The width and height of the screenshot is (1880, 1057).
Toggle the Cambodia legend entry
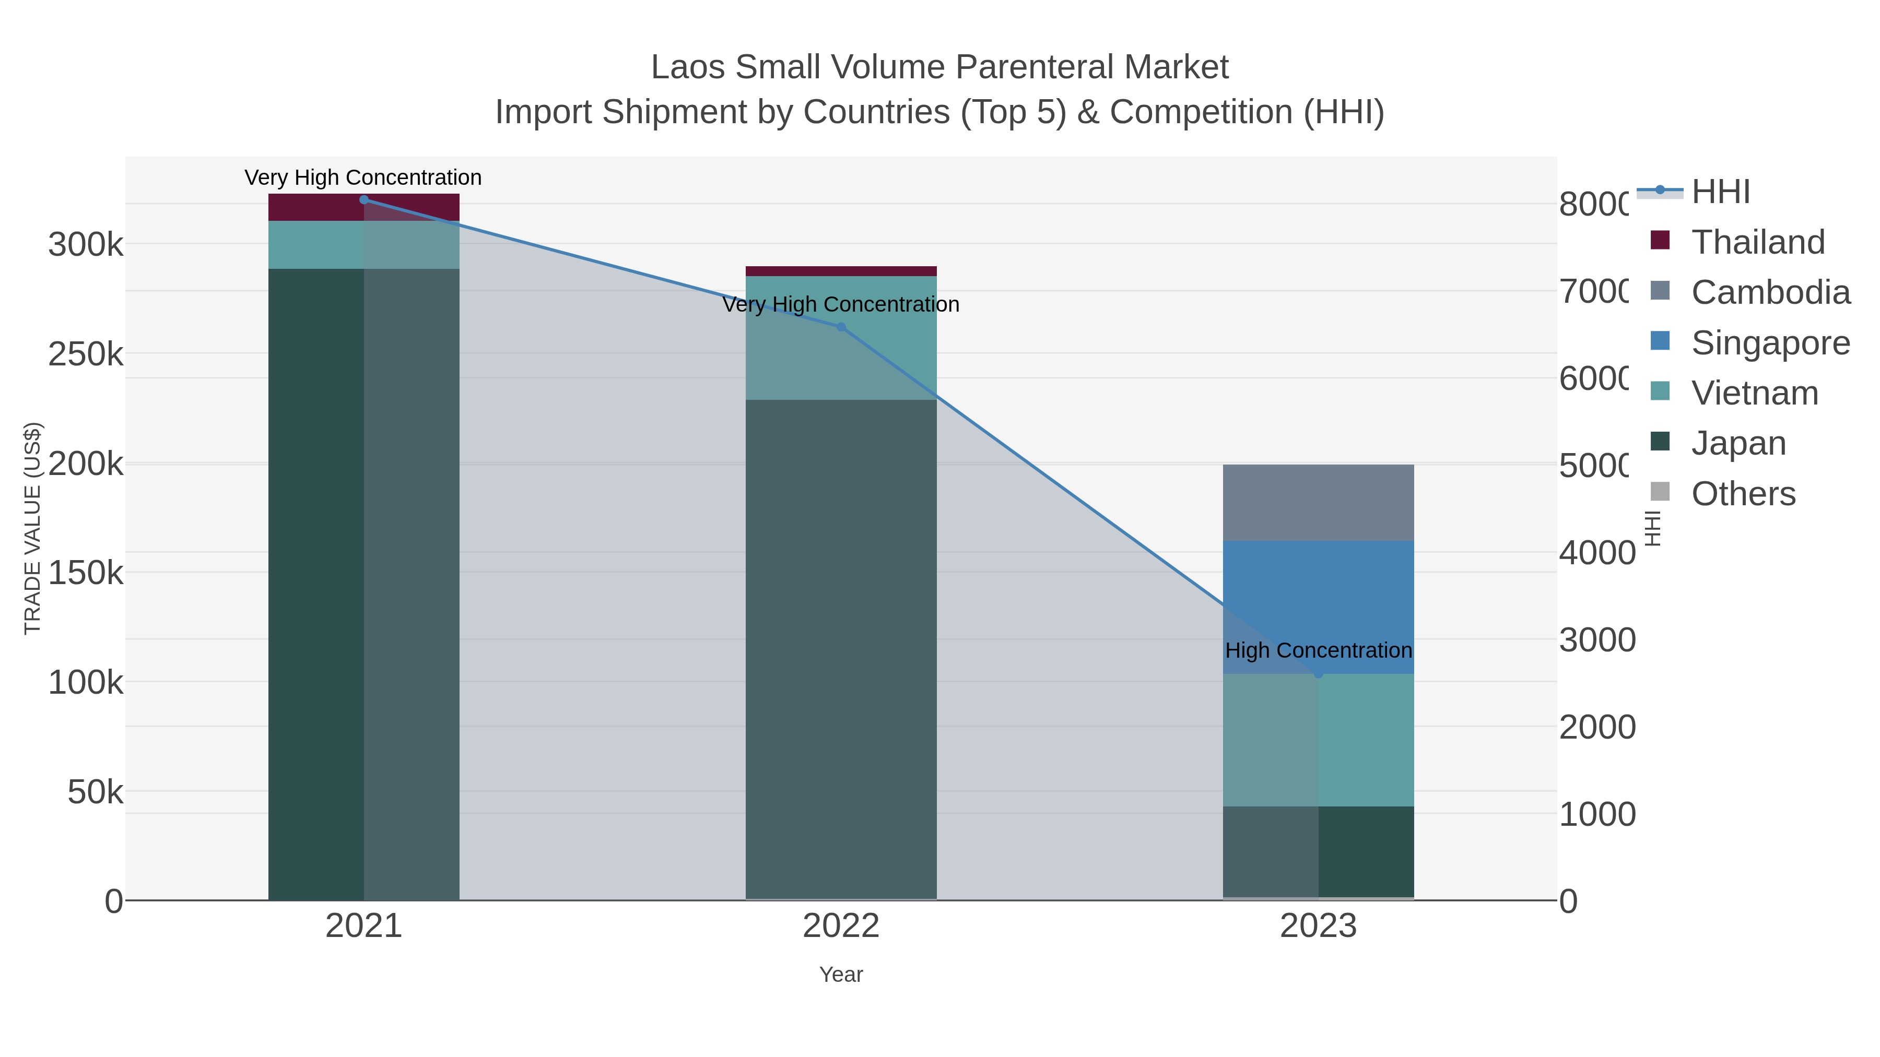[x=1750, y=292]
